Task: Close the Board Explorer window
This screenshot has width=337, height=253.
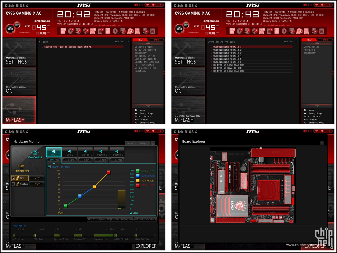Action: click(x=322, y=143)
